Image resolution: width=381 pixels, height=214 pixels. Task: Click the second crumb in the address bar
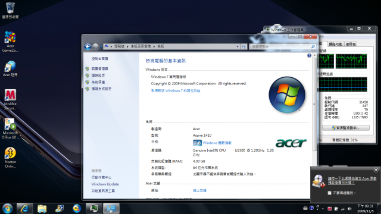tap(140, 46)
